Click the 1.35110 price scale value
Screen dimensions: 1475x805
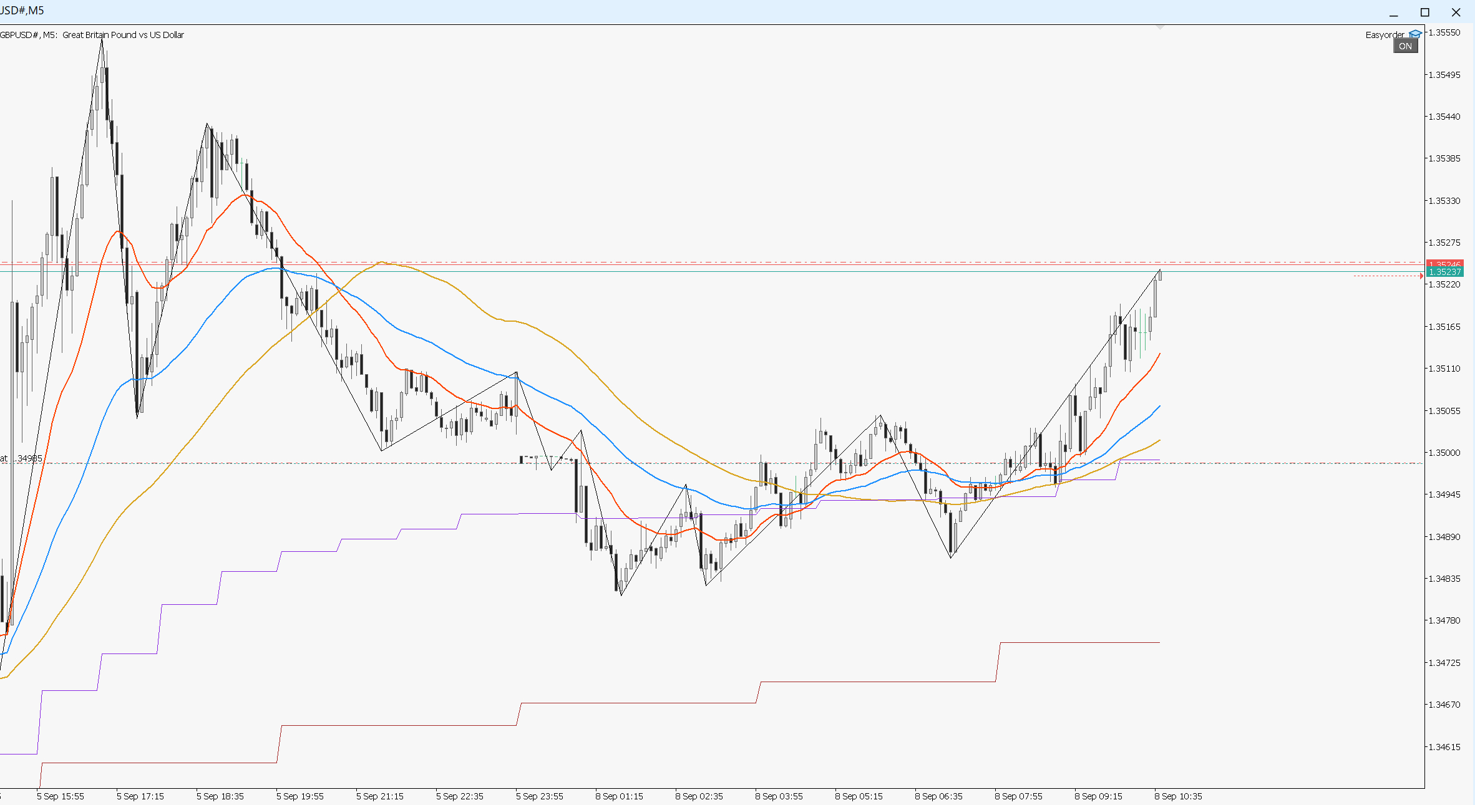click(1444, 369)
